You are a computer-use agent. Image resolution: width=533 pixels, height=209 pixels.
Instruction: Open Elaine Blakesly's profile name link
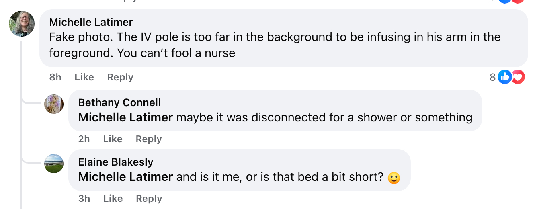click(116, 162)
